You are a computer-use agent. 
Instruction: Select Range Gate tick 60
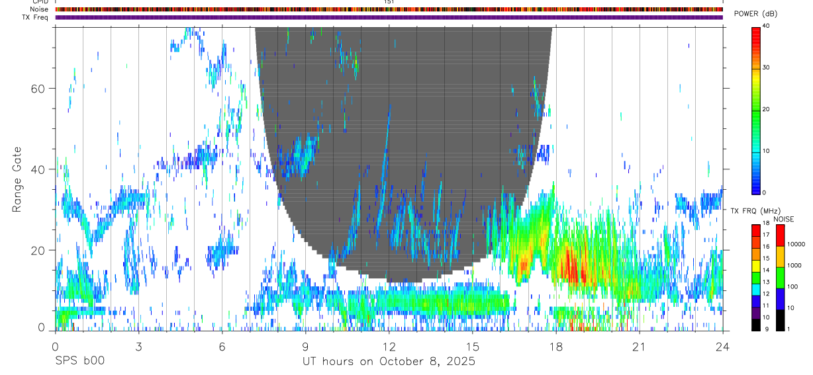(36, 89)
